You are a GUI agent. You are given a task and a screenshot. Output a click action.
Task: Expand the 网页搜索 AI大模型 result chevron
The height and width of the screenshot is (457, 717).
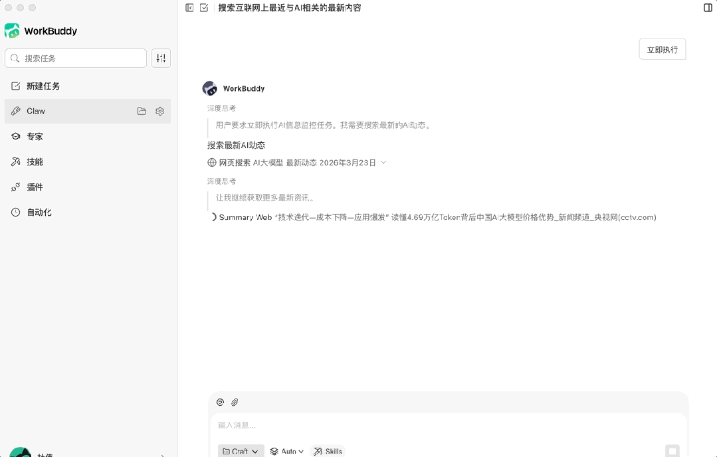pyautogui.click(x=384, y=161)
